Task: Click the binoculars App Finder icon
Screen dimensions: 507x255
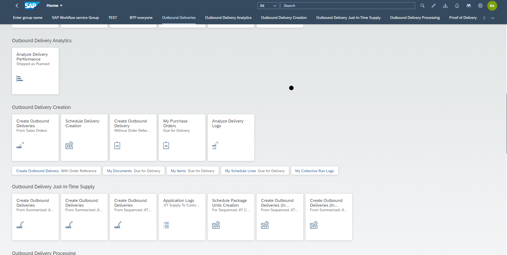Action: pos(469,6)
